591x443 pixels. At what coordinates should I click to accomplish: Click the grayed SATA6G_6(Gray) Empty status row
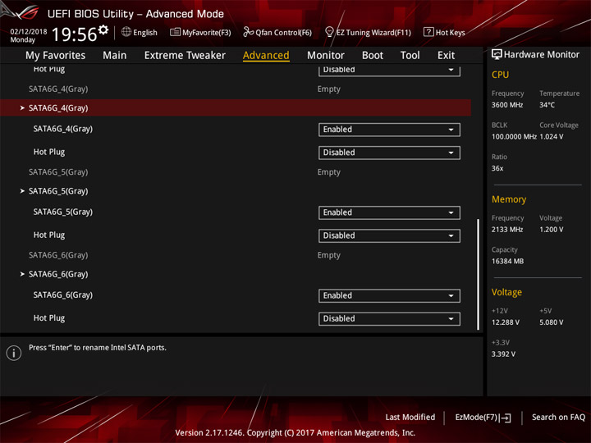click(236, 255)
